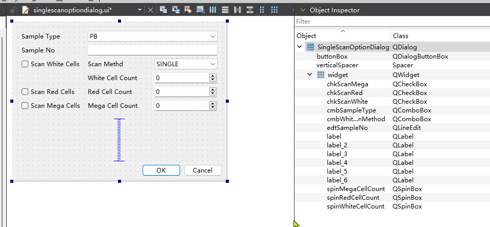Tick the Scan Red Cells checkbox

[25, 91]
